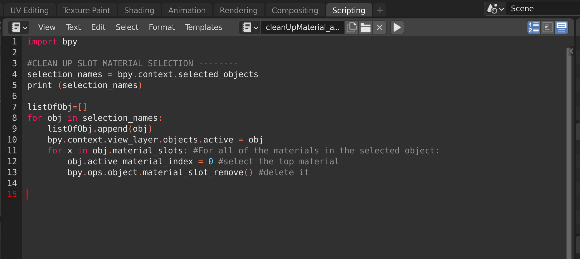Viewport: 580px width, 259px height.
Task: Click 'material_slots' in line 11
Action: pyautogui.click(x=148, y=151)
